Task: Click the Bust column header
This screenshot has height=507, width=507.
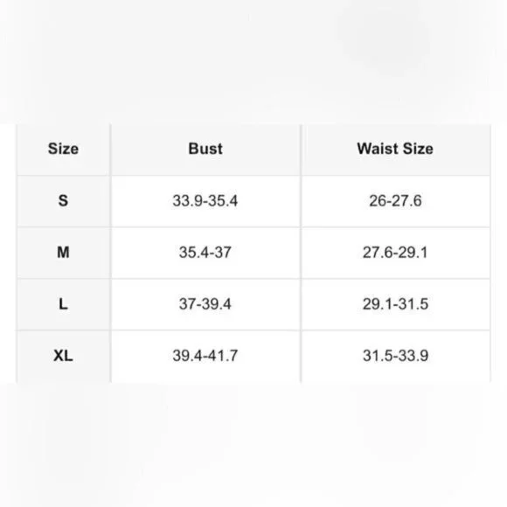Action: pyautogui.click(x=205, y=149)
